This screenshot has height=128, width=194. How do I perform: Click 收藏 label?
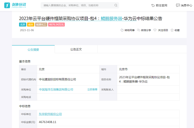click(x=177, y=30)
